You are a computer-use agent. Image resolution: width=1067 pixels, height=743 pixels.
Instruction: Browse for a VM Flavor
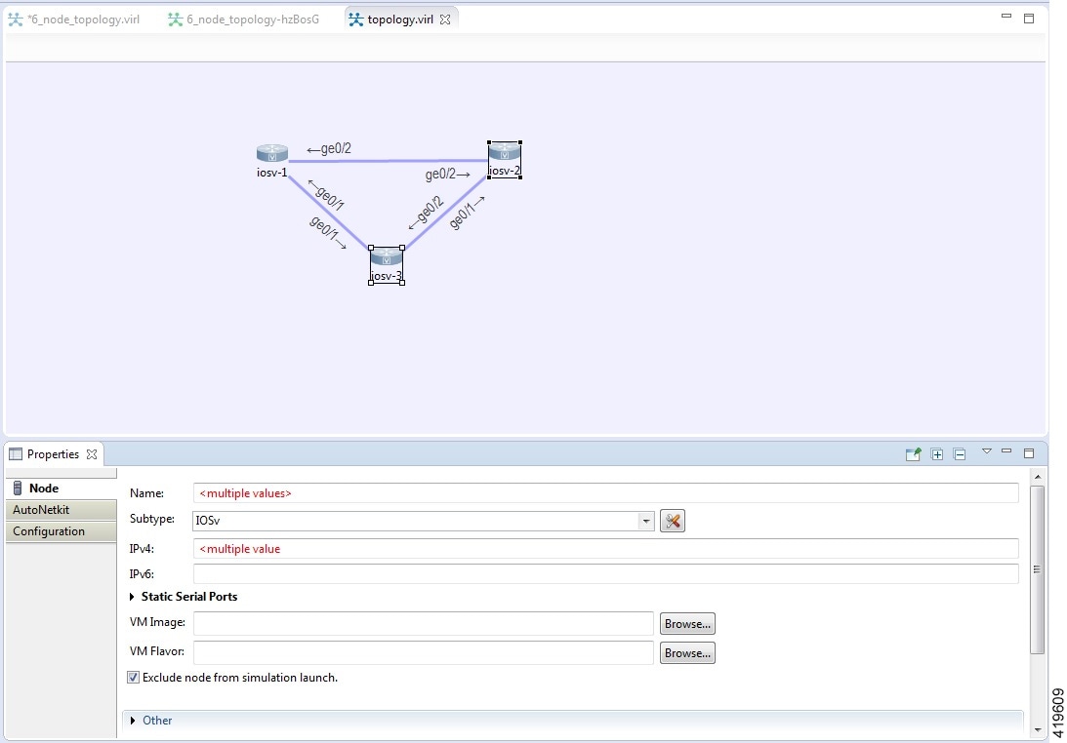[687, 653]
